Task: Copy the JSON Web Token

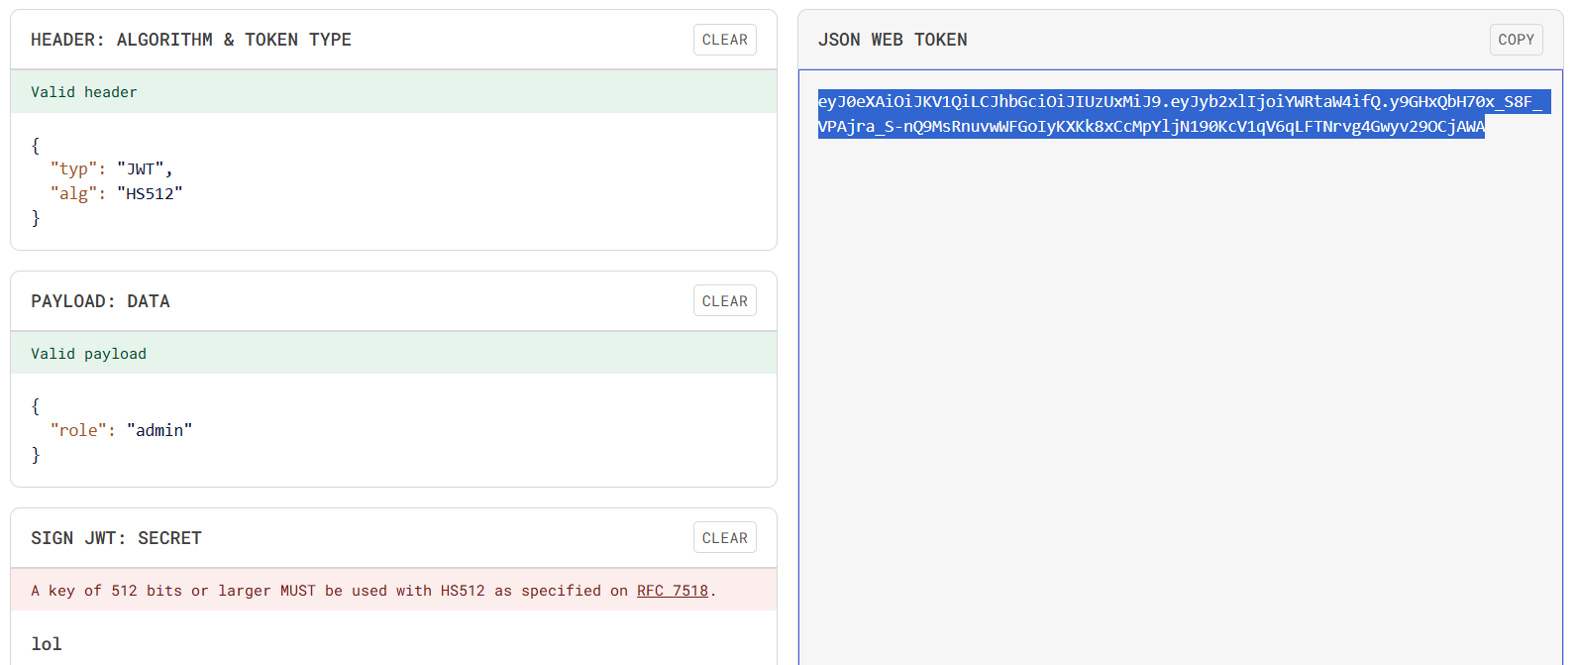Action: pyautogui.click(x=1516, y=40)
